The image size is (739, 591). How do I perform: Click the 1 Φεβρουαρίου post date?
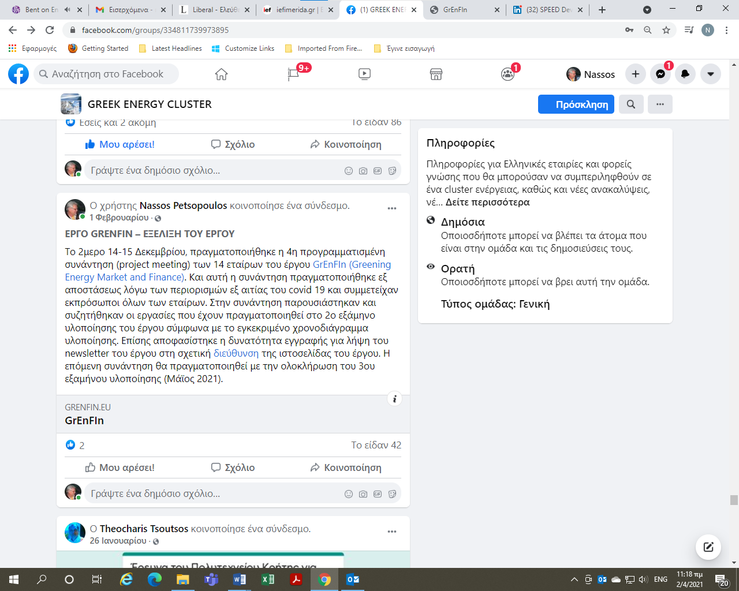coord(119,218)
